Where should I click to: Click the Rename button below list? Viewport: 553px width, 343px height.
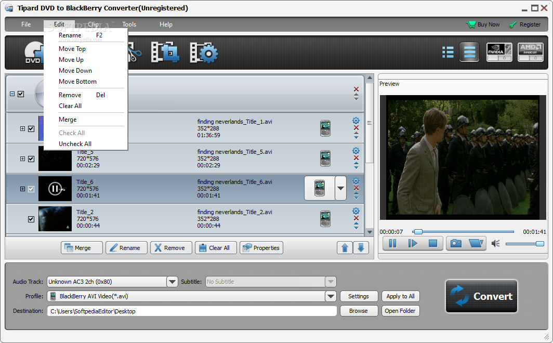[126, 248]
